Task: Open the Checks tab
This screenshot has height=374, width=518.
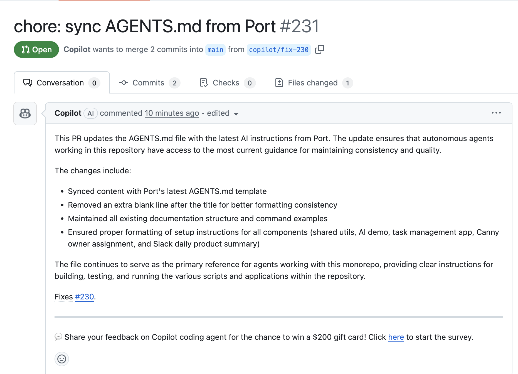Action: tap(226, 83)
